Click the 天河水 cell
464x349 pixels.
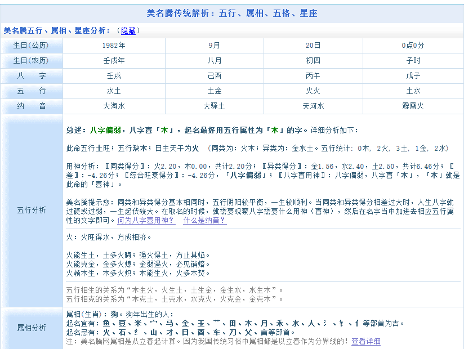tap(313, 106)
